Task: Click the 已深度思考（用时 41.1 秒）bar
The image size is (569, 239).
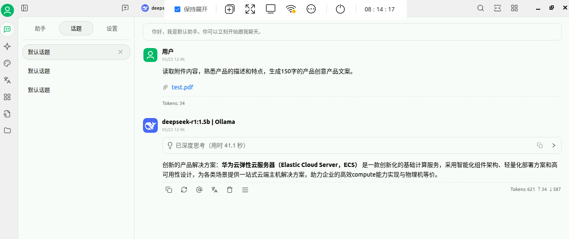Action: pos(362,145)
